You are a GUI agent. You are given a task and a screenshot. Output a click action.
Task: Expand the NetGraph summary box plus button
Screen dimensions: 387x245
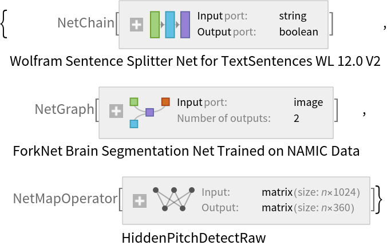tap(116, 112)
